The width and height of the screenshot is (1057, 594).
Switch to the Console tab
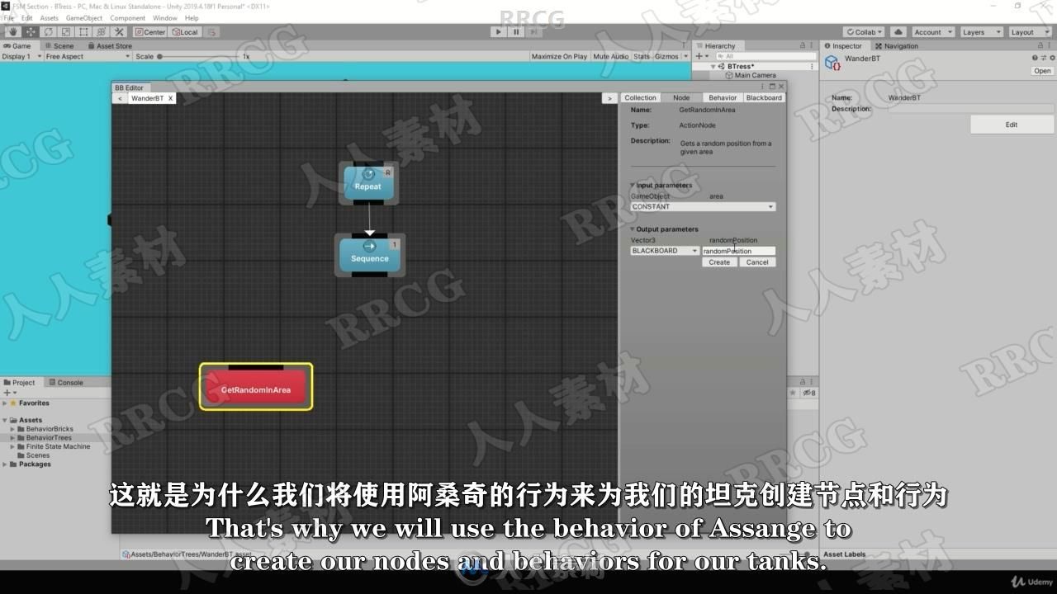[65, 383]
